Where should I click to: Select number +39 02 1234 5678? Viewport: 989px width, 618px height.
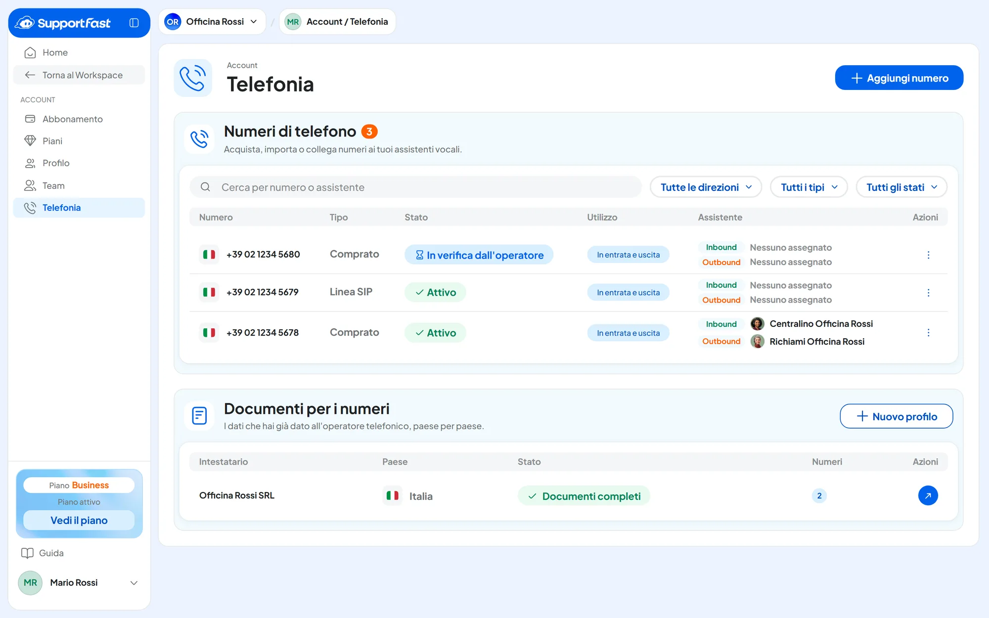[x=263, y=333]
